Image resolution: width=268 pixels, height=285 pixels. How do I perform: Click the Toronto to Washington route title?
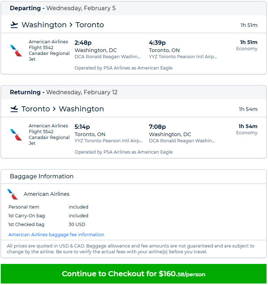(63, 109)
